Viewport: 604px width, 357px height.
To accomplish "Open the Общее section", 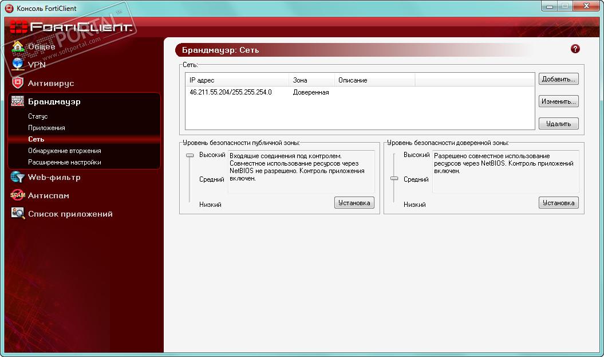I will (42, 46).
